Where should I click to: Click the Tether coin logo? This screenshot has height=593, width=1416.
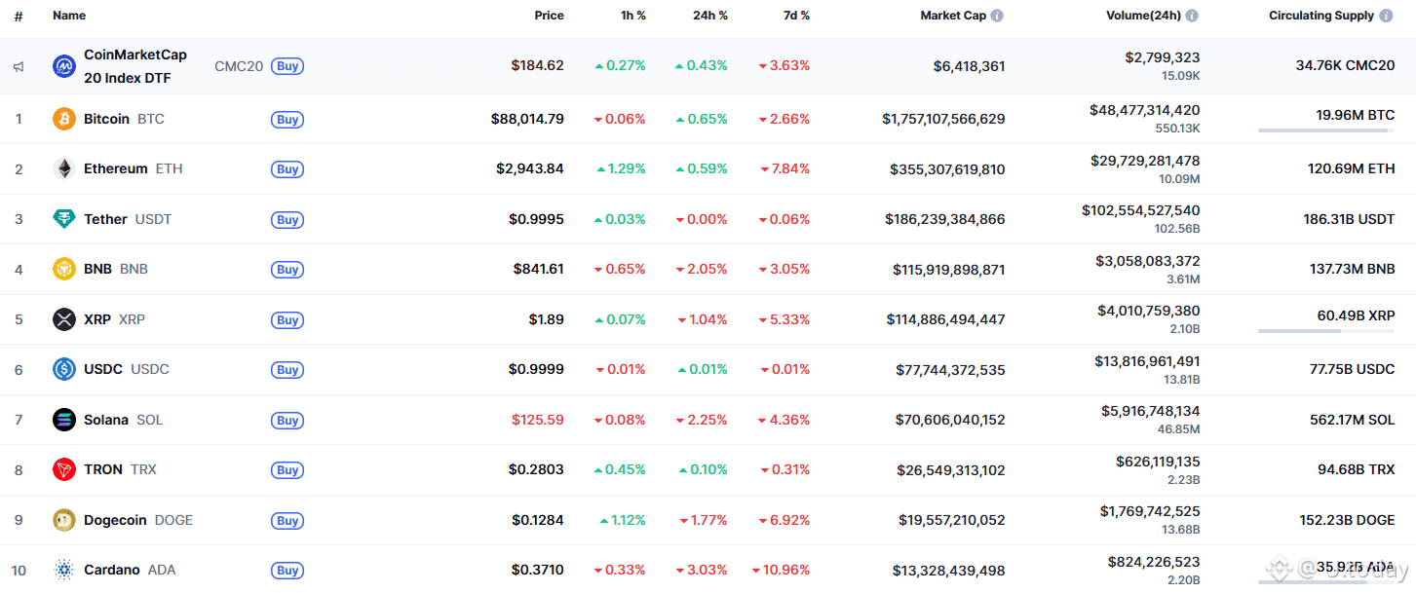coord(63,219)
